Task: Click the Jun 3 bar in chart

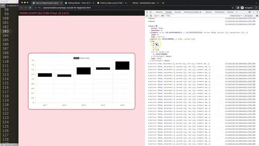Action: (x=84, y=71)
